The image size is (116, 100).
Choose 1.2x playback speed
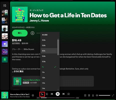pyautogui.click(x=49, y=77)
